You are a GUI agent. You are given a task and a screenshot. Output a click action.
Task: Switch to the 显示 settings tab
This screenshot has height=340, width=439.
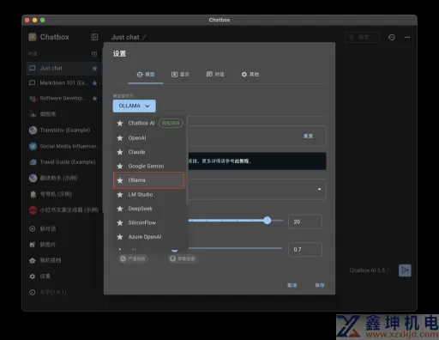[x=180, y=75]
